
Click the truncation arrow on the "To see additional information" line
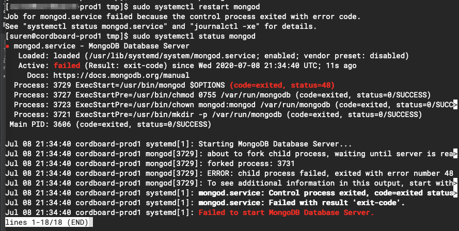[455, 183]
